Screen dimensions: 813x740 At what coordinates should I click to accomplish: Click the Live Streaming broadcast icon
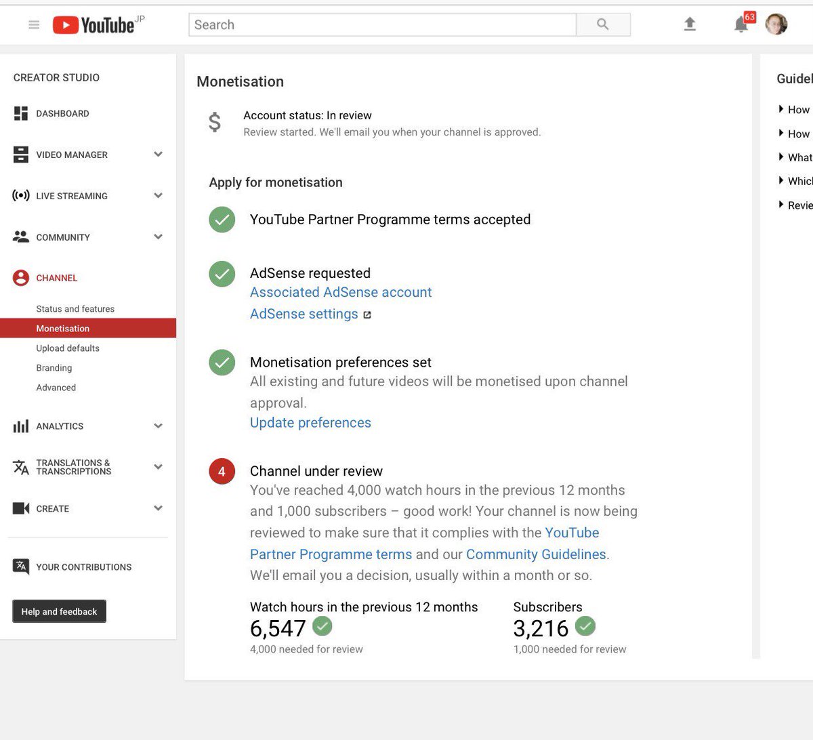[21, 196]
